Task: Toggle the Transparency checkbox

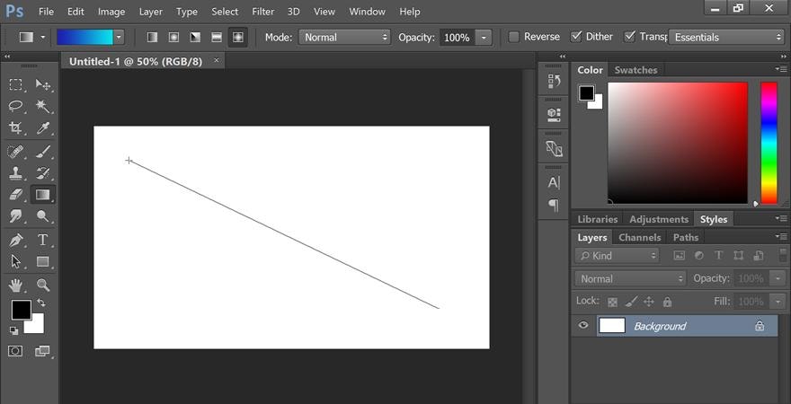Action: click(x=629, y=36)
